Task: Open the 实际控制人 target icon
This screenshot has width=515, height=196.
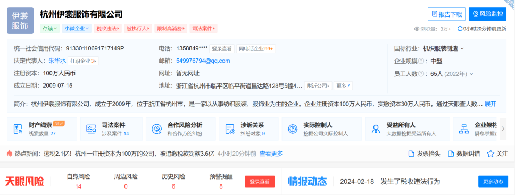Action: [292, 129]
